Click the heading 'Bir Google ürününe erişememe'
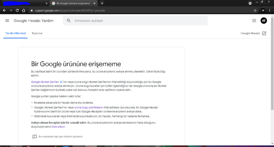This screenshot has height=147, width=274. pos(76,64)
